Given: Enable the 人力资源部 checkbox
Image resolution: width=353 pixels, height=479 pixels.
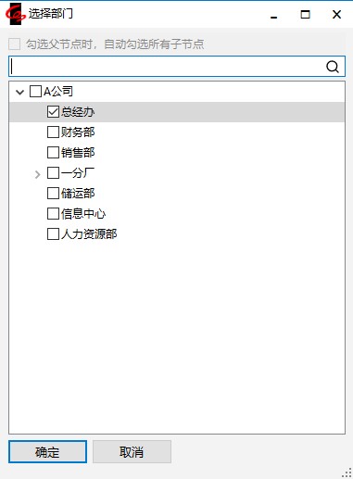Looking at the screenshot, I should coord(53,234).
